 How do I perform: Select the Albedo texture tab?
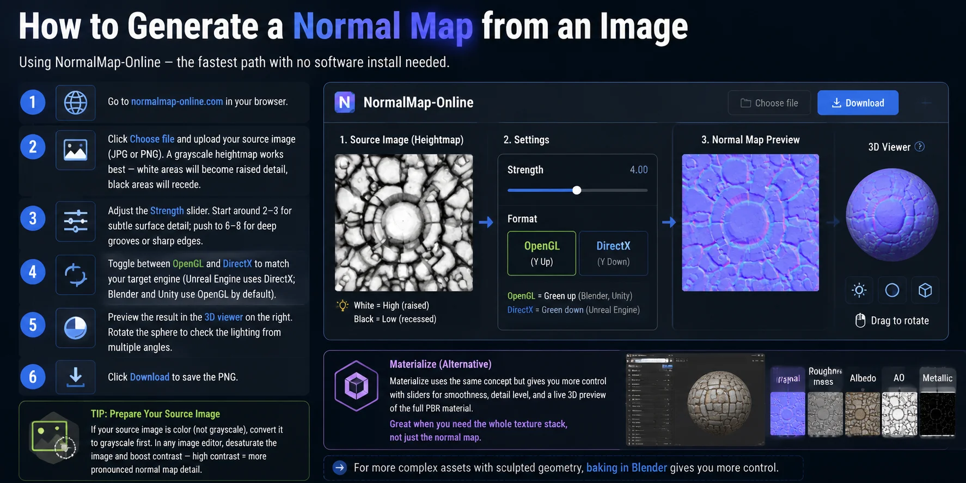click(x=863, y=378)
